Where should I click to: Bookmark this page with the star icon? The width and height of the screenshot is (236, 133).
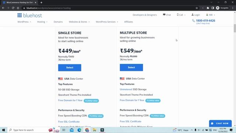point(197,8)
